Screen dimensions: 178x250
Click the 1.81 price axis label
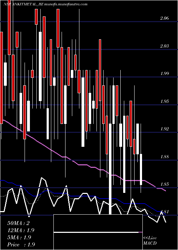coord(164,212)
